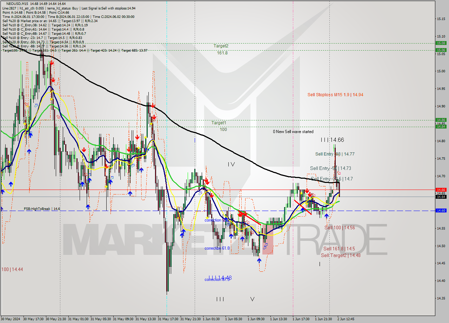449x323 pixels.
Task: Click the 14.35 price axis label
Action: 441,298
